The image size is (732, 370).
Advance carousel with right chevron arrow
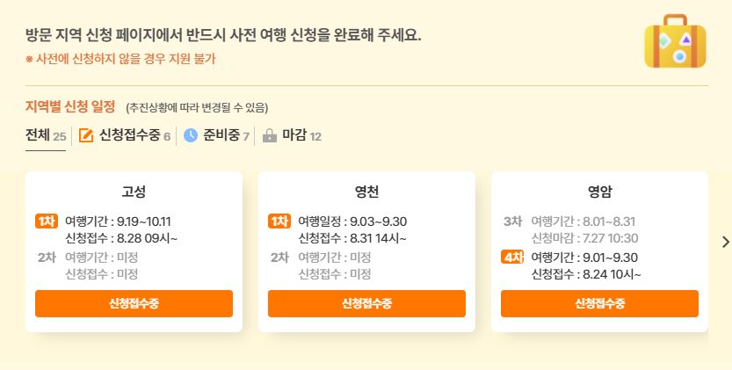point(726,242)
